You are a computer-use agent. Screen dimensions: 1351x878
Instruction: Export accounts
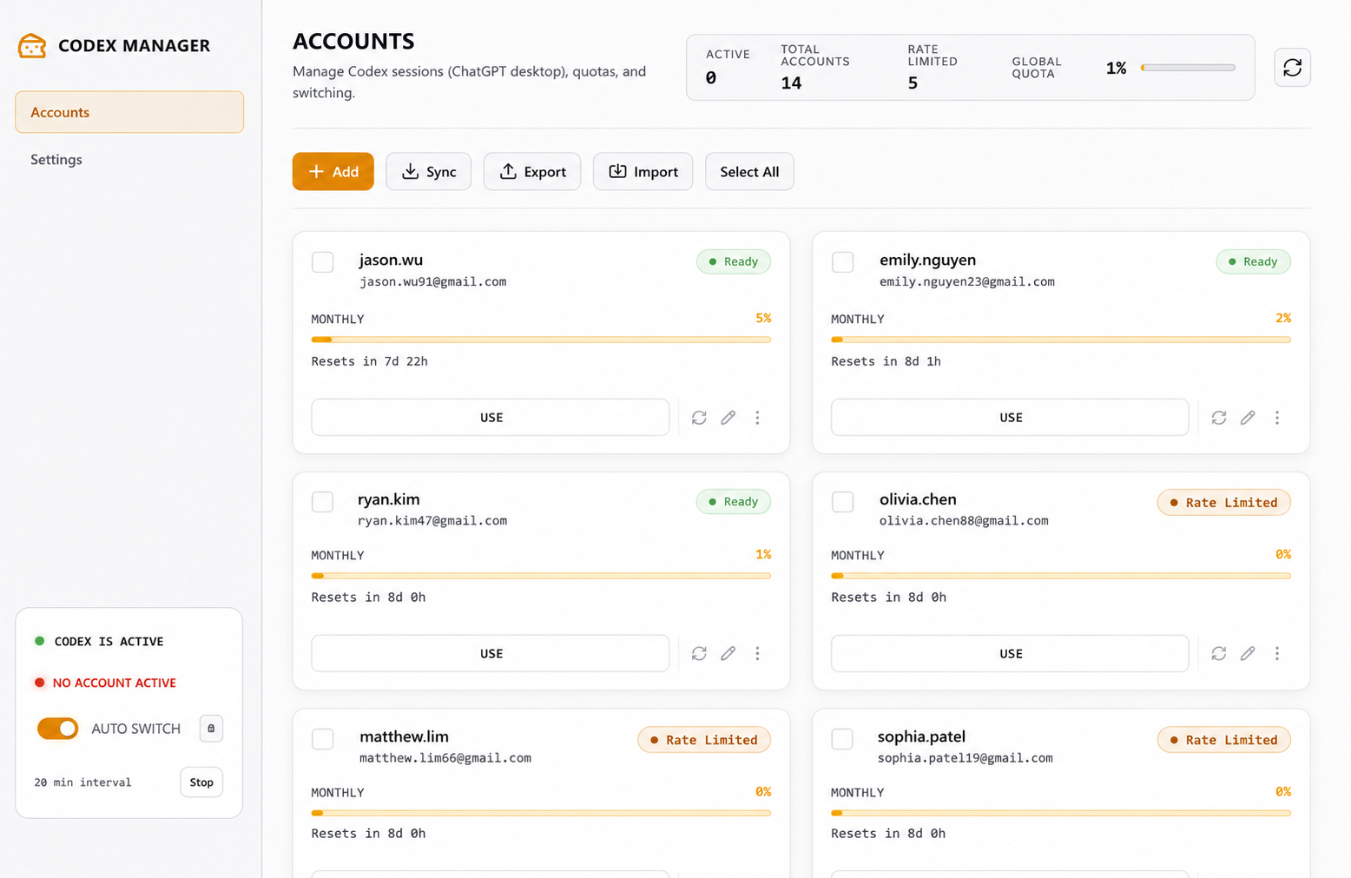532,171
